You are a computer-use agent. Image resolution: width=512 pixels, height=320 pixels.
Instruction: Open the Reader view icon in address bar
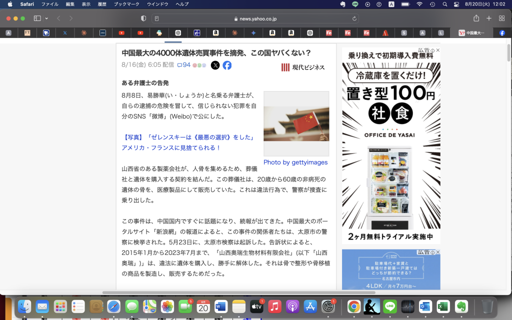pos(157,18)
